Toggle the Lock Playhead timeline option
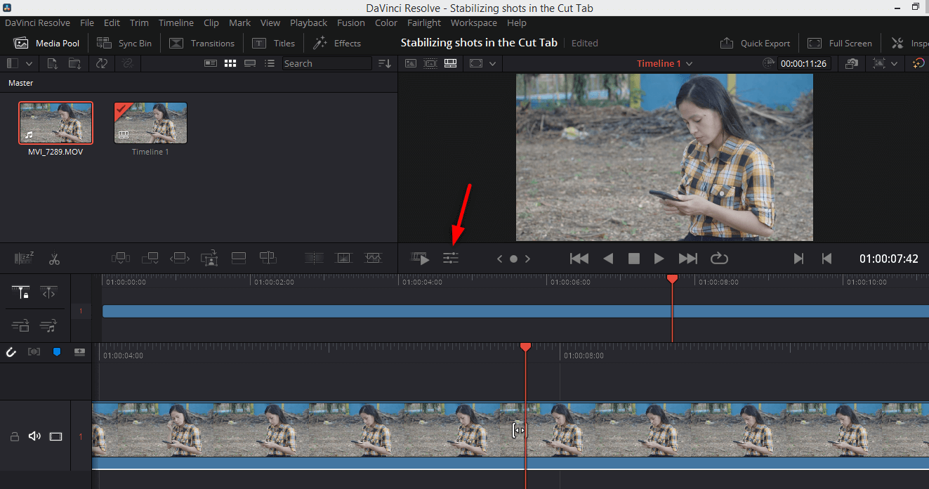 [21, 292]
